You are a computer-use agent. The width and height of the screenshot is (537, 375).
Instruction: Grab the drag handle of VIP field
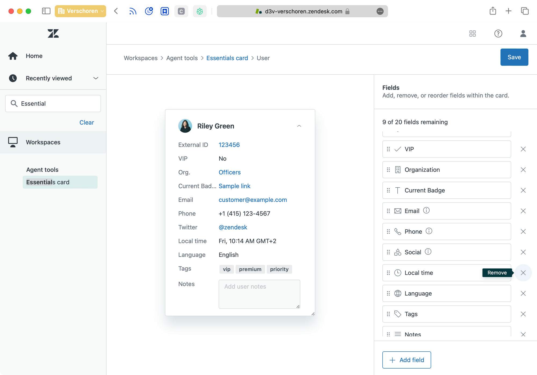click(388, 149)
